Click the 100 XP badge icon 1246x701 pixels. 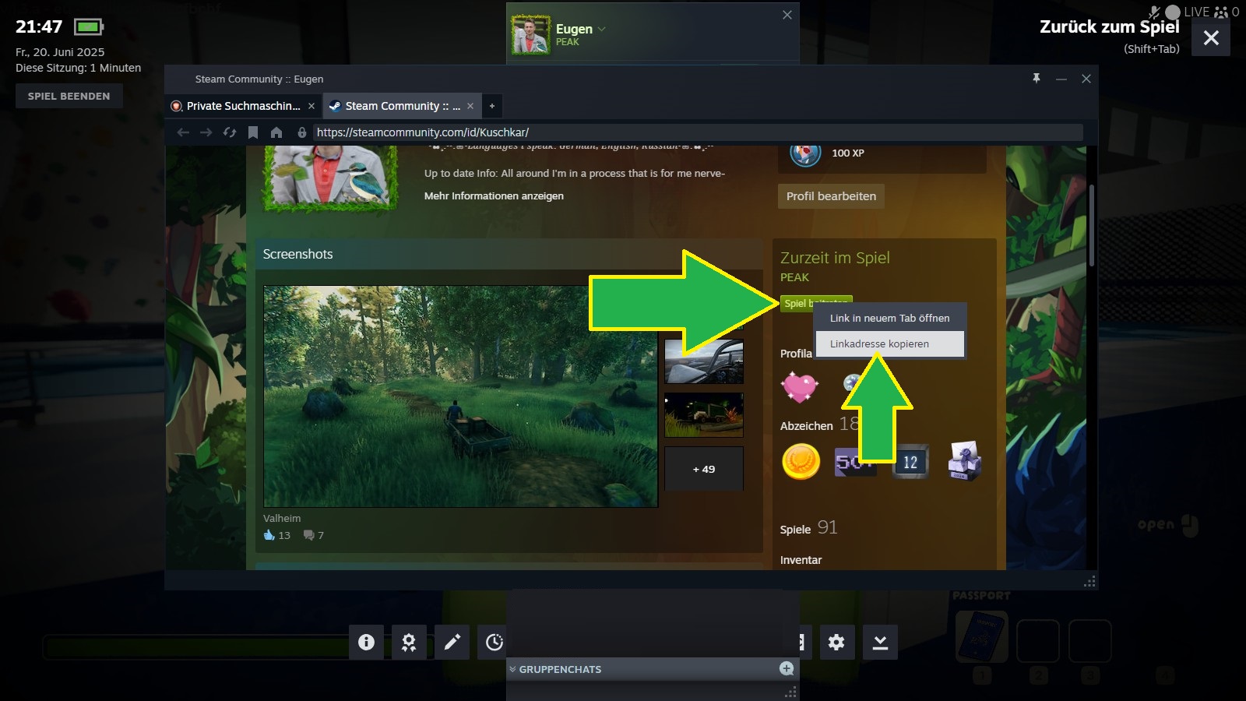(805, 153)
